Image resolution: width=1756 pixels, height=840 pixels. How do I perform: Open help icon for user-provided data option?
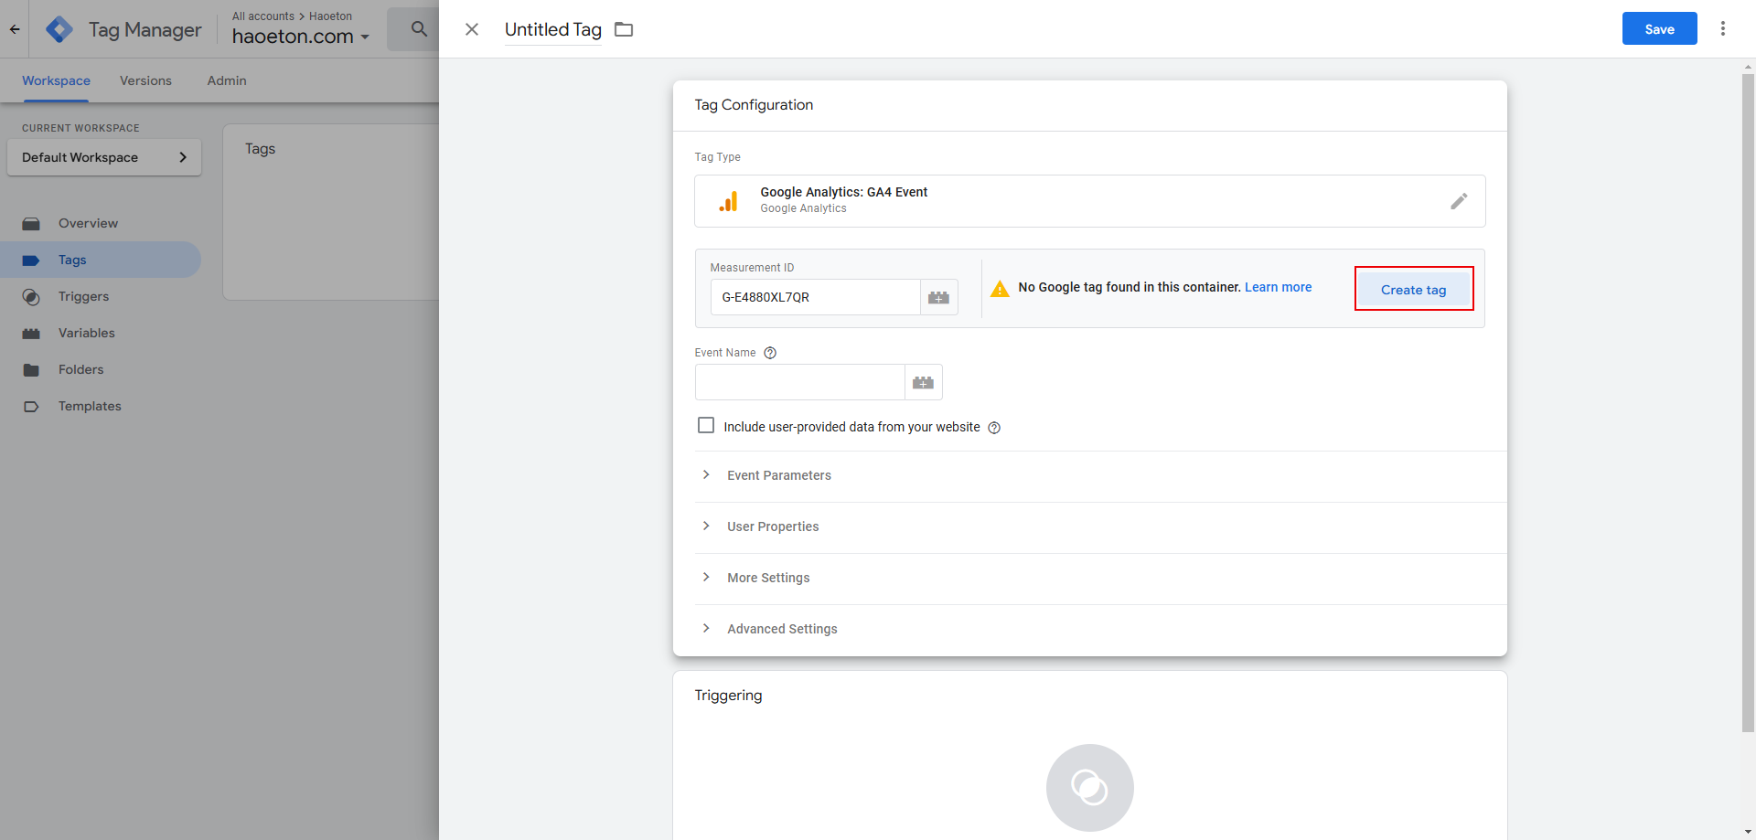click(994, 428)
